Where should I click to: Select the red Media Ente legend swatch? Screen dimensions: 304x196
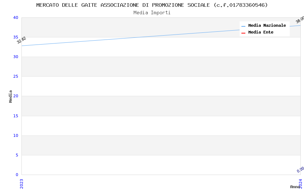[244, 33]
